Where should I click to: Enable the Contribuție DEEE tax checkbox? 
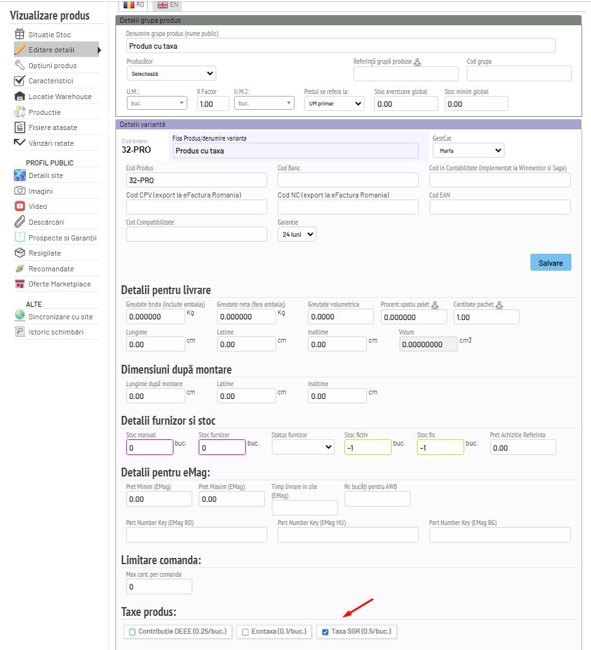pos(132,632)
